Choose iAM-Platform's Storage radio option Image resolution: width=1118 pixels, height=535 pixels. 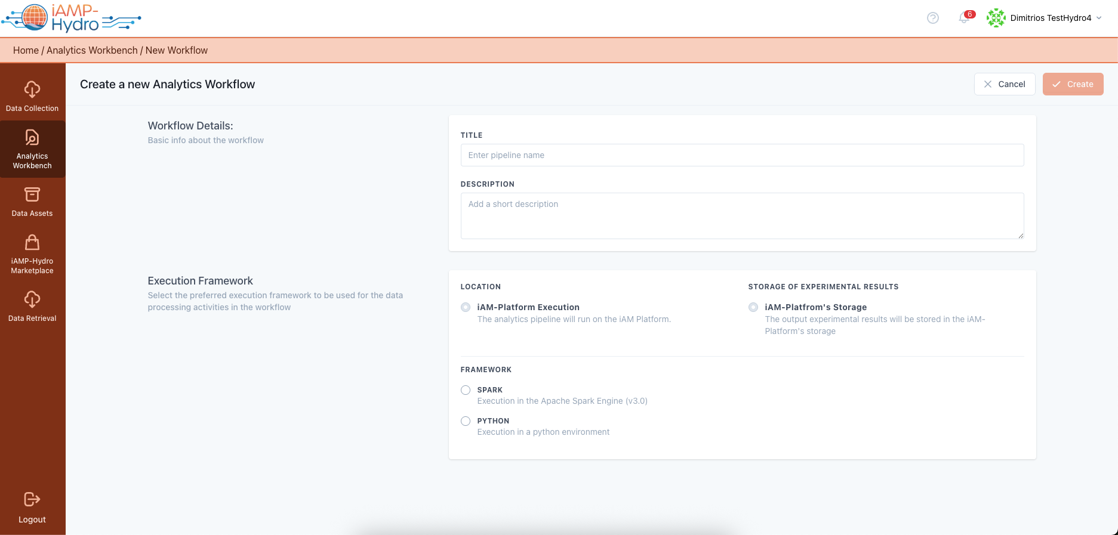point(753,307)
